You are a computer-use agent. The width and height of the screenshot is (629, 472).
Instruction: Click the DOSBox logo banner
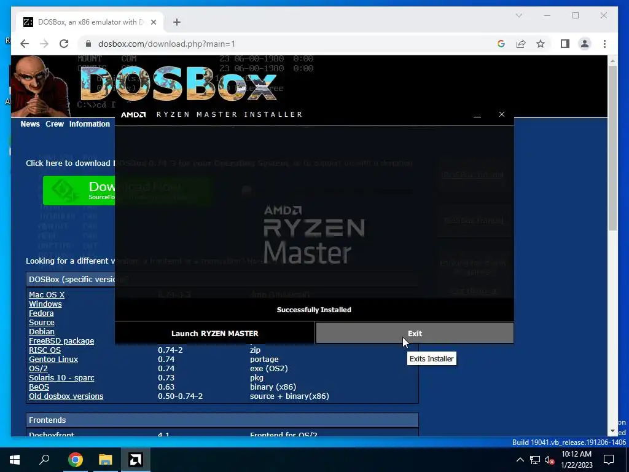(179, 84)
